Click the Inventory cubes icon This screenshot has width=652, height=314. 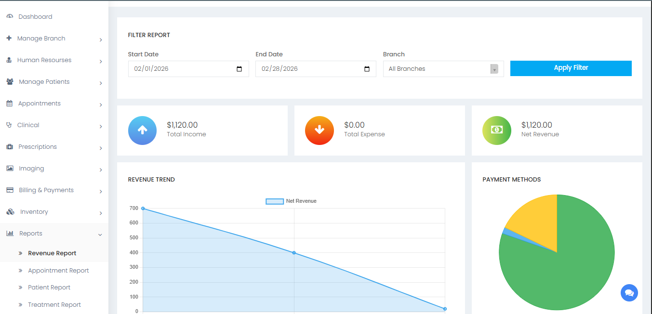click(10, 212)
